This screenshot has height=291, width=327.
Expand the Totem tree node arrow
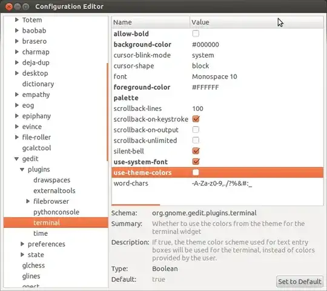pos(17,20)
